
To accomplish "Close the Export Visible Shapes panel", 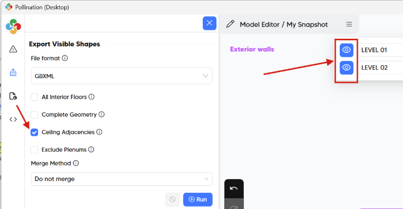I will click(210, 23).
